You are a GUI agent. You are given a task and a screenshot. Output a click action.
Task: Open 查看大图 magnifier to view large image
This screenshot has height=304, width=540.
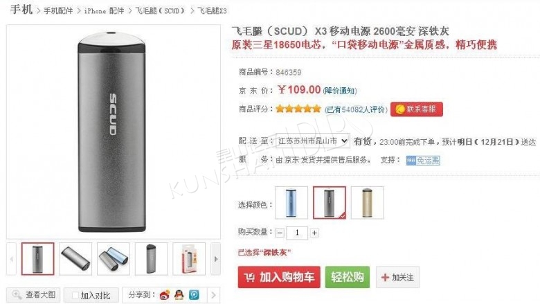pos(33,295)
